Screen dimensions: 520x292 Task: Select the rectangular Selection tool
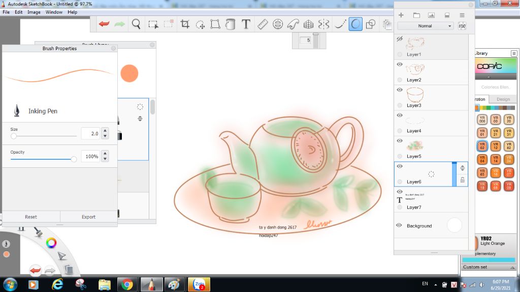153,24
